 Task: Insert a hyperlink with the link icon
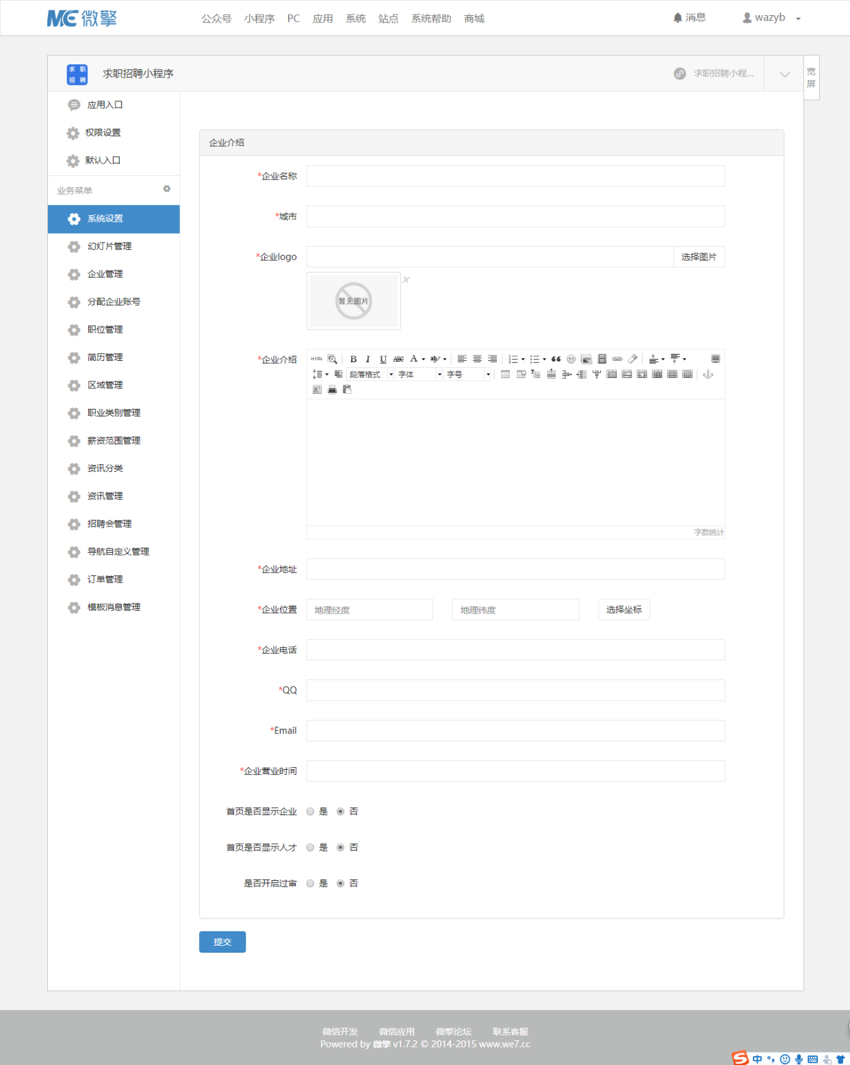pyautogui.click(x=617, y=359)
